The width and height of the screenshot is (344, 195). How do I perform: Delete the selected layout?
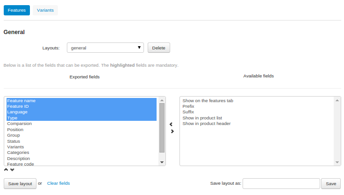click(x=158, y=48)
